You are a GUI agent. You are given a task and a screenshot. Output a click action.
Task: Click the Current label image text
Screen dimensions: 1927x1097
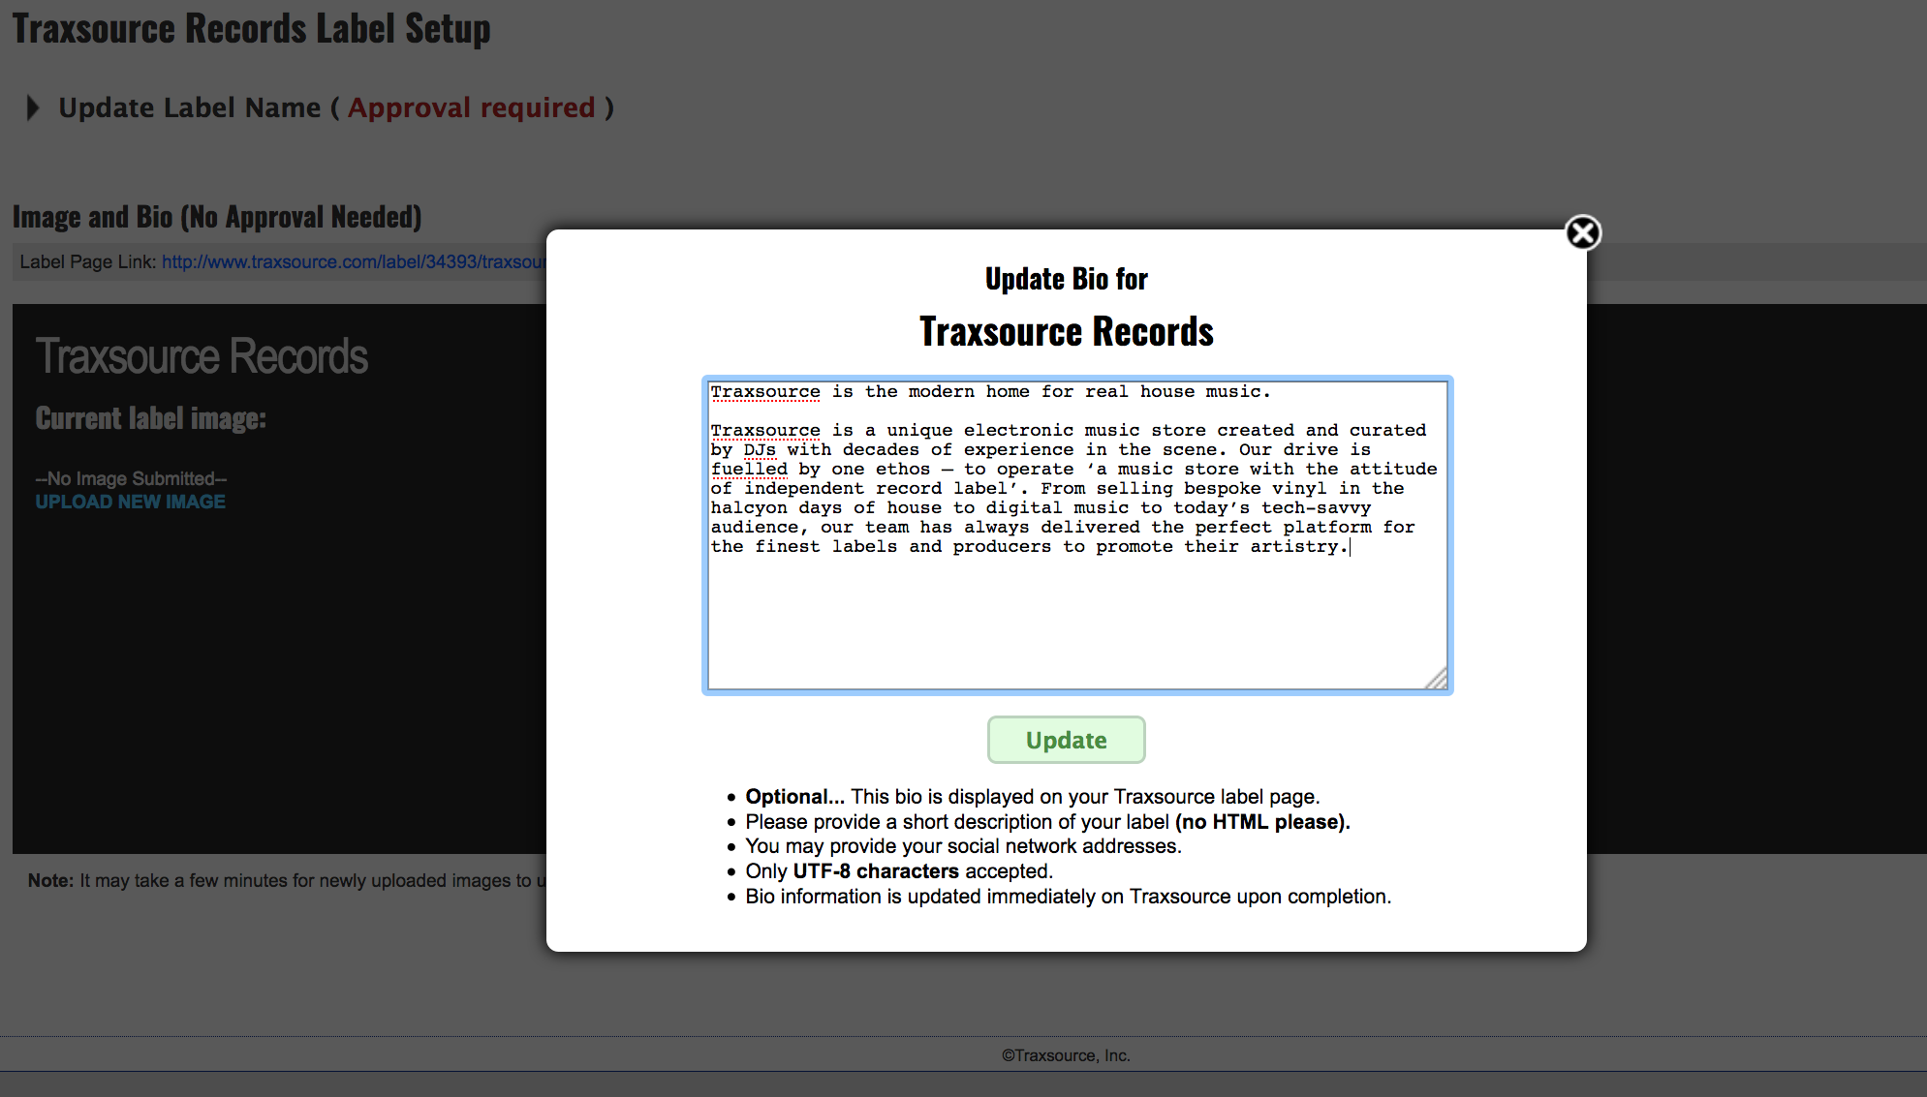click(x=150, y=418)
